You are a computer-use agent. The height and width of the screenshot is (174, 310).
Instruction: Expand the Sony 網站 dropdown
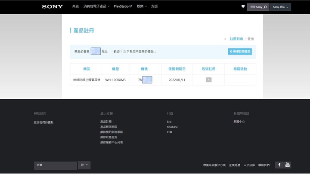[280, 7]
